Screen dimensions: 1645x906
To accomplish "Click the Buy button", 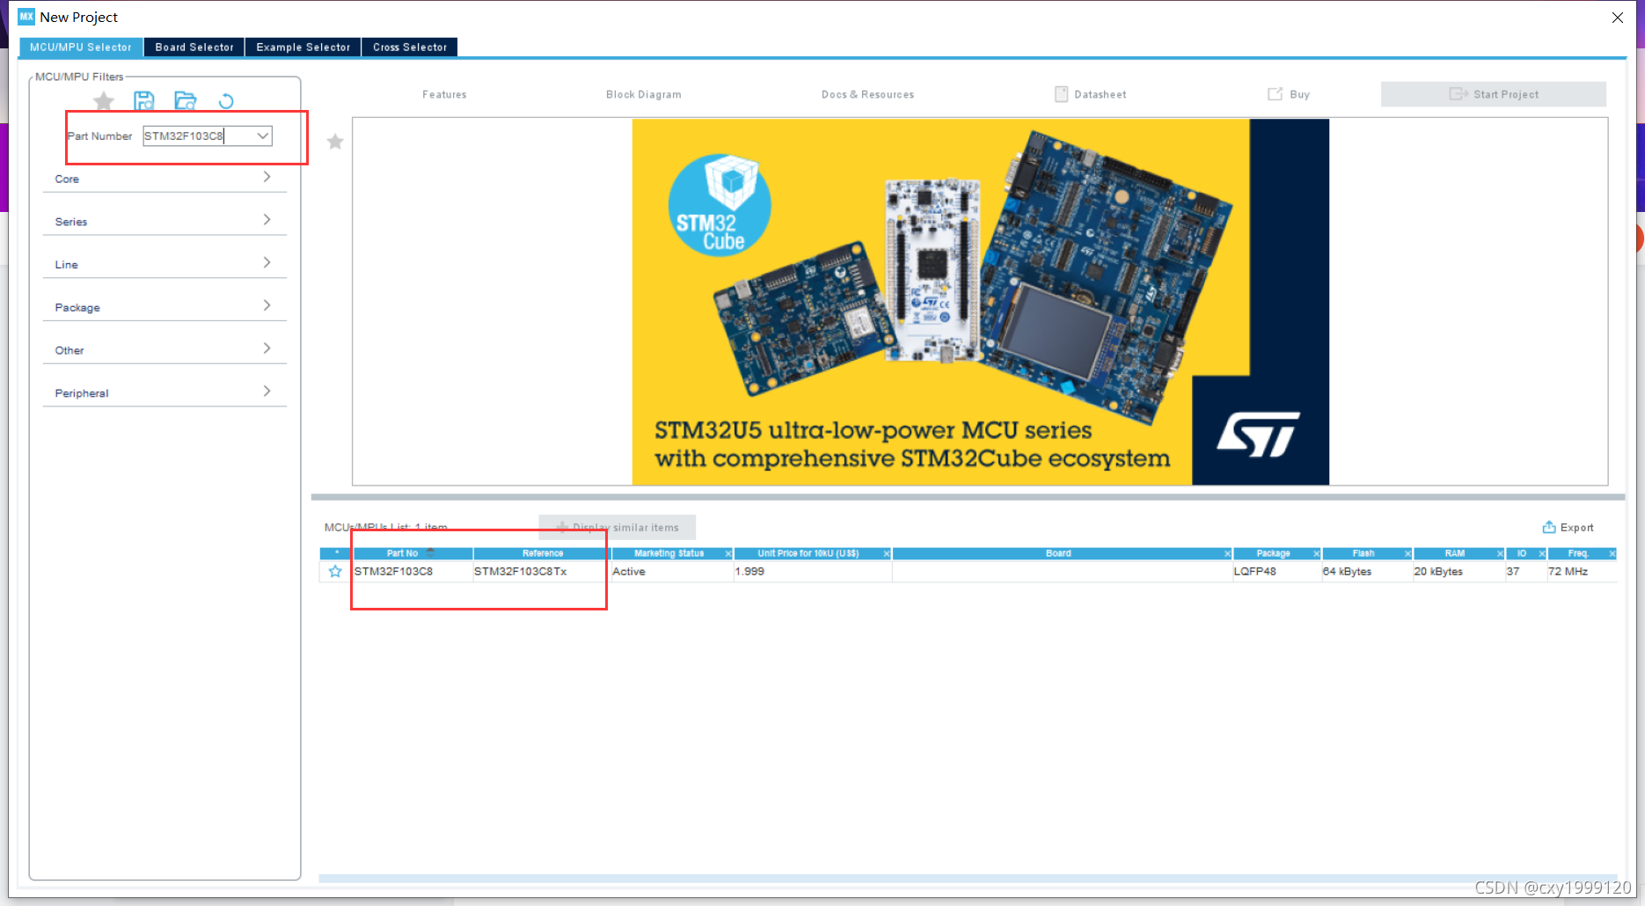I will (1289, 94).
